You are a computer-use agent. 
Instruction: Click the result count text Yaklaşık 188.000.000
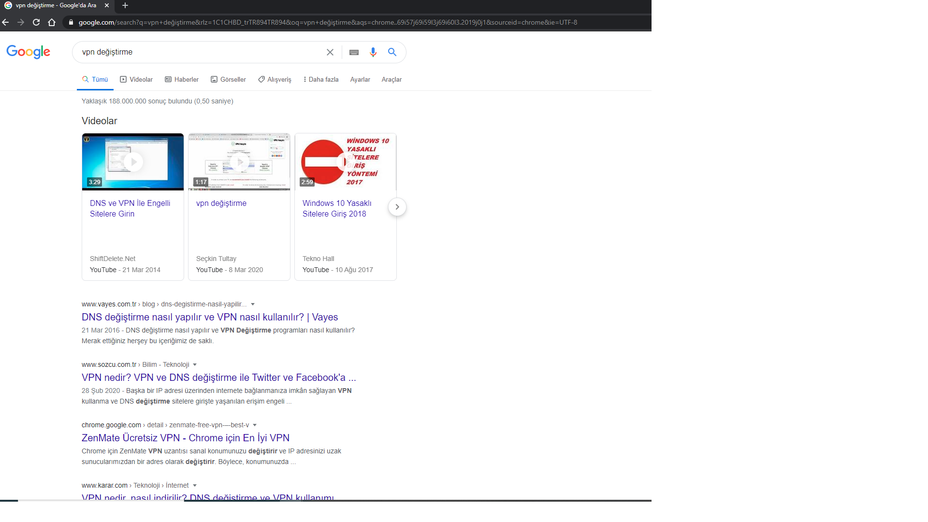pyautogui.click(x=157, y=101)
